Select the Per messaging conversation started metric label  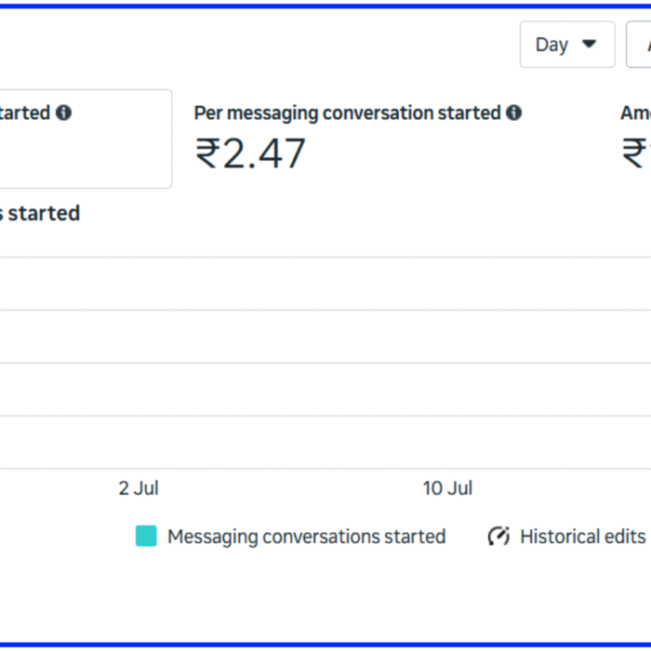pyautogui.click(x=347, y=113)
